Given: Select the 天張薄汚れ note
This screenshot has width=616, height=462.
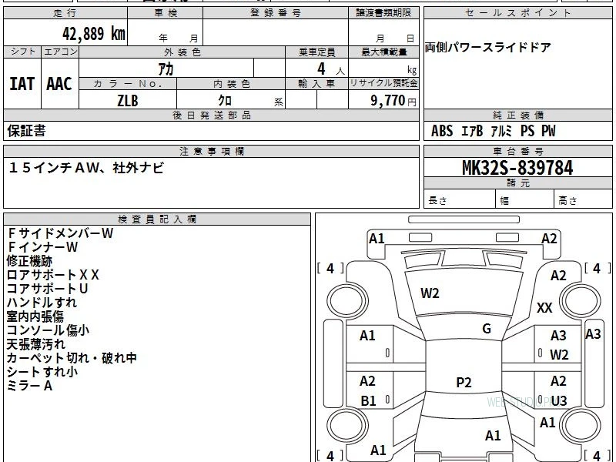Looking at the screenshot, I should tap(35, 344).
